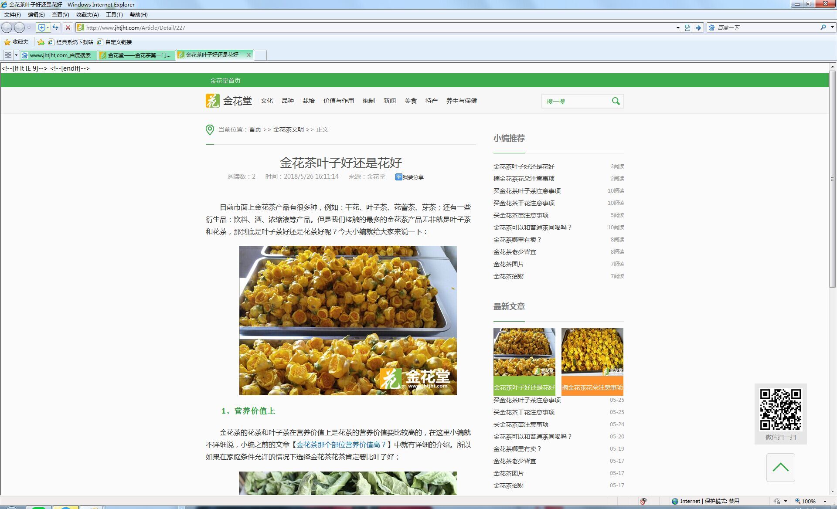Click the browser URL address field
This screenshot has height=509, width=837.
[x=379, y=27]
